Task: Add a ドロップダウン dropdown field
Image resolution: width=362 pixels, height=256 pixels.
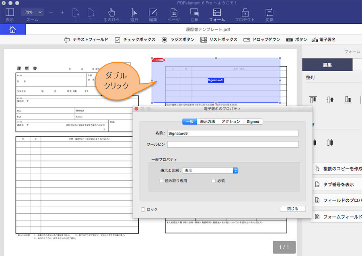Action: pos(262,40)
